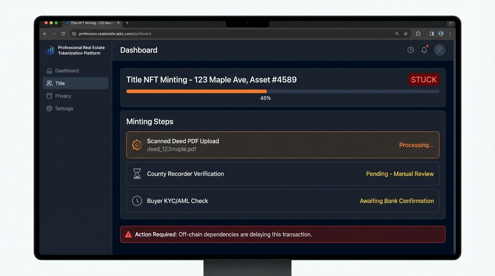Click the red STUCK status badge
495x276 pixels.
tap(423, 80)
